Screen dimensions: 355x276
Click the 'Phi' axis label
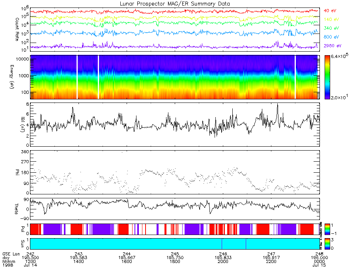[17, 172]
